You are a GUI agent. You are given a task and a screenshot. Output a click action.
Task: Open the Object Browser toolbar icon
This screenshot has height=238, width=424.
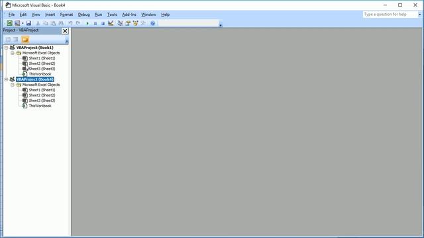[x=135, y=24]
